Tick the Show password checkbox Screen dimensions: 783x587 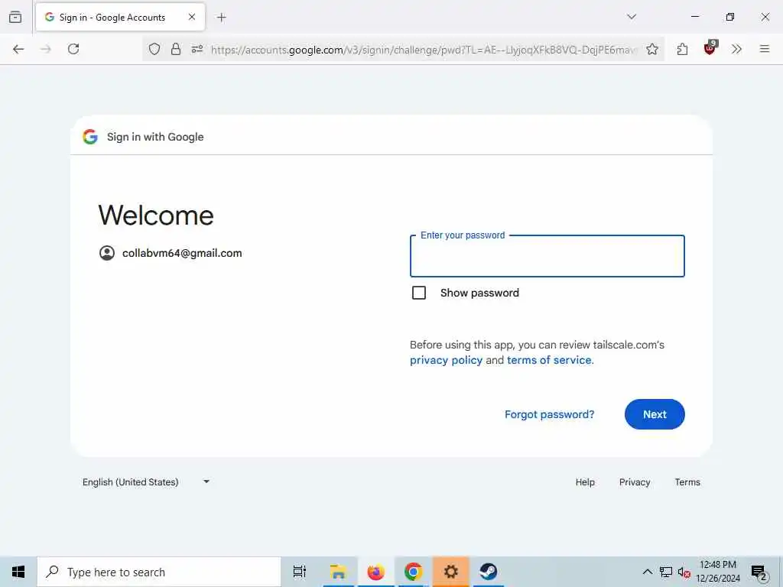tap(419, 293)
